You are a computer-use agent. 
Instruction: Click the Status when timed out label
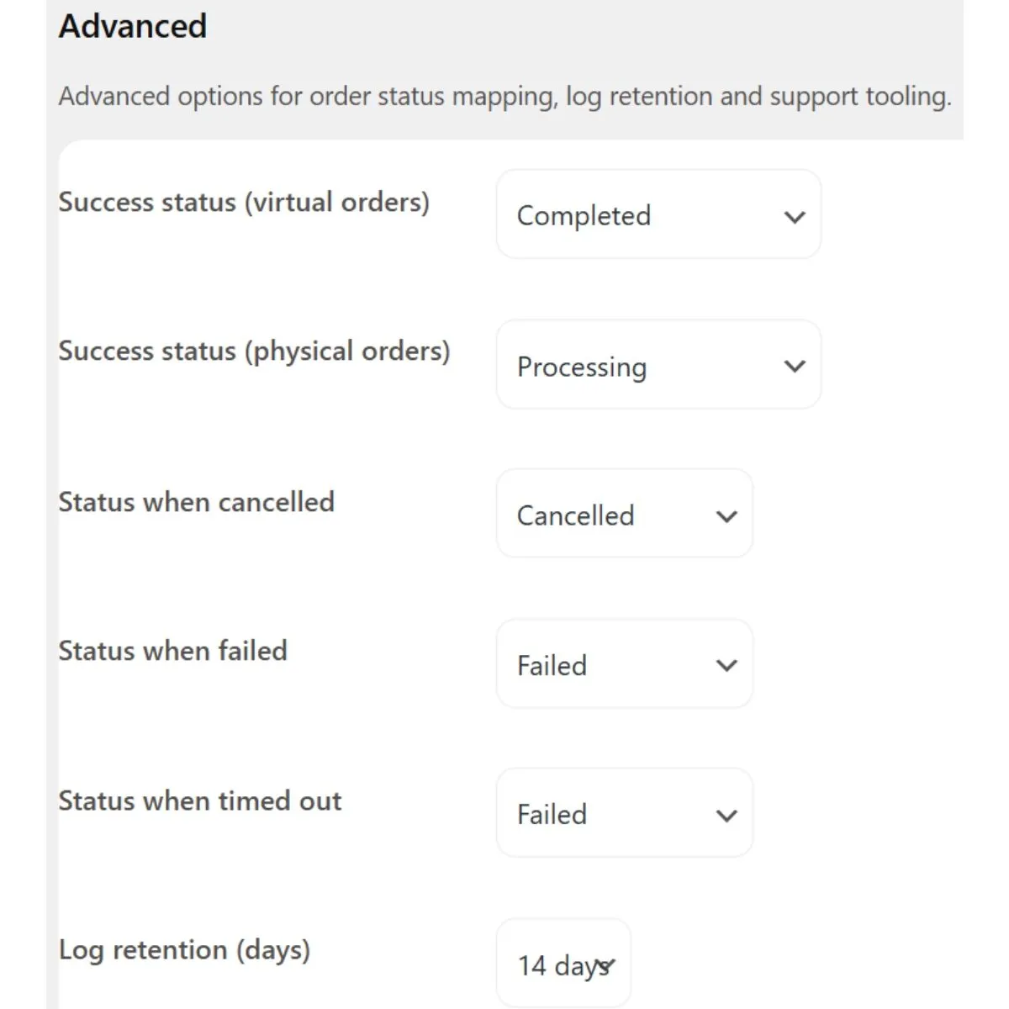coord(199,800)
